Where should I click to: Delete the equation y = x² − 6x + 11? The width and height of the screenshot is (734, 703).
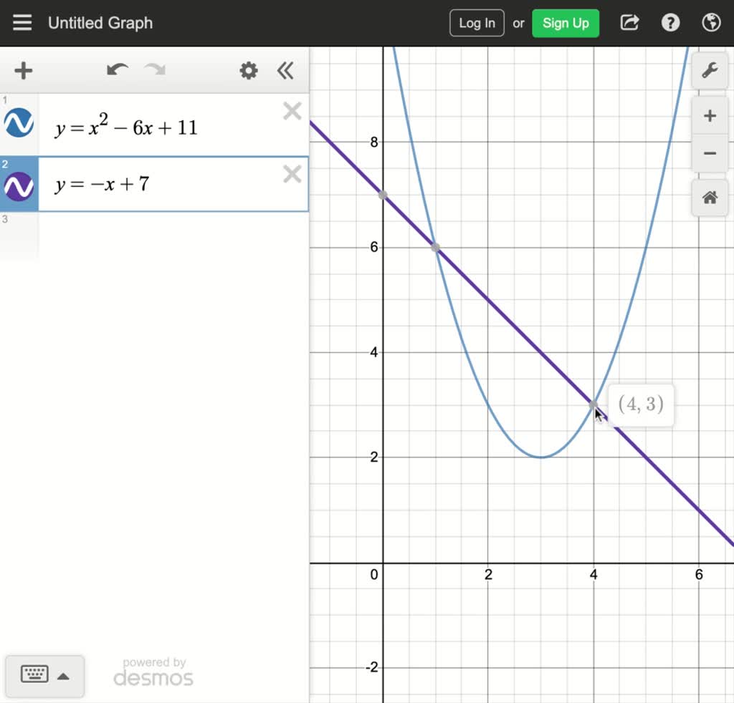click(292, 111)
